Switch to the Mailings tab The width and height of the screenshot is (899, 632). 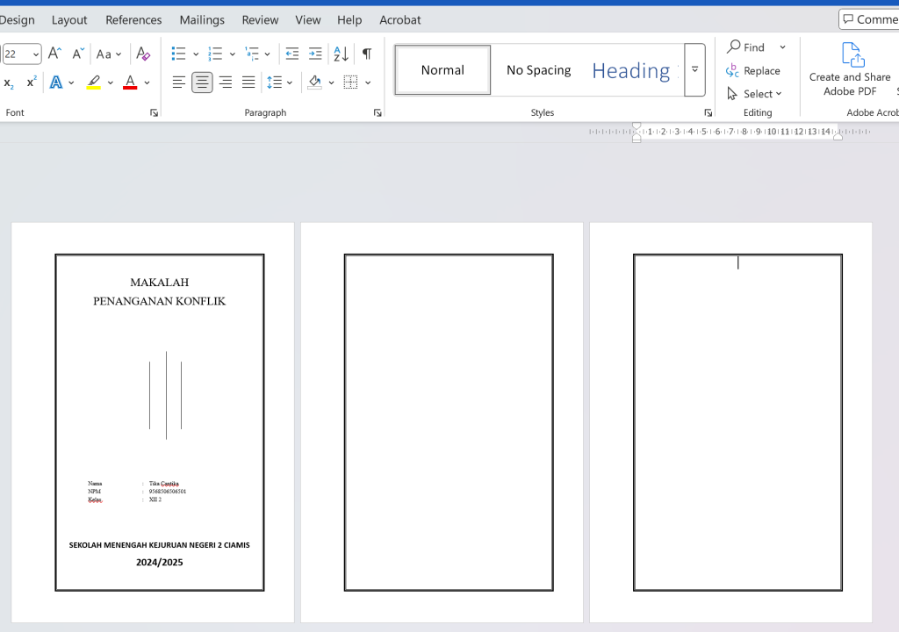(x=202, y=19)
